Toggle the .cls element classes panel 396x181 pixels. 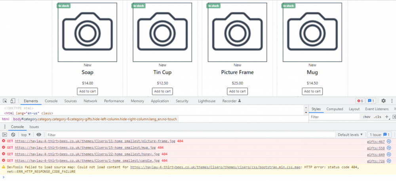[377, 117]
